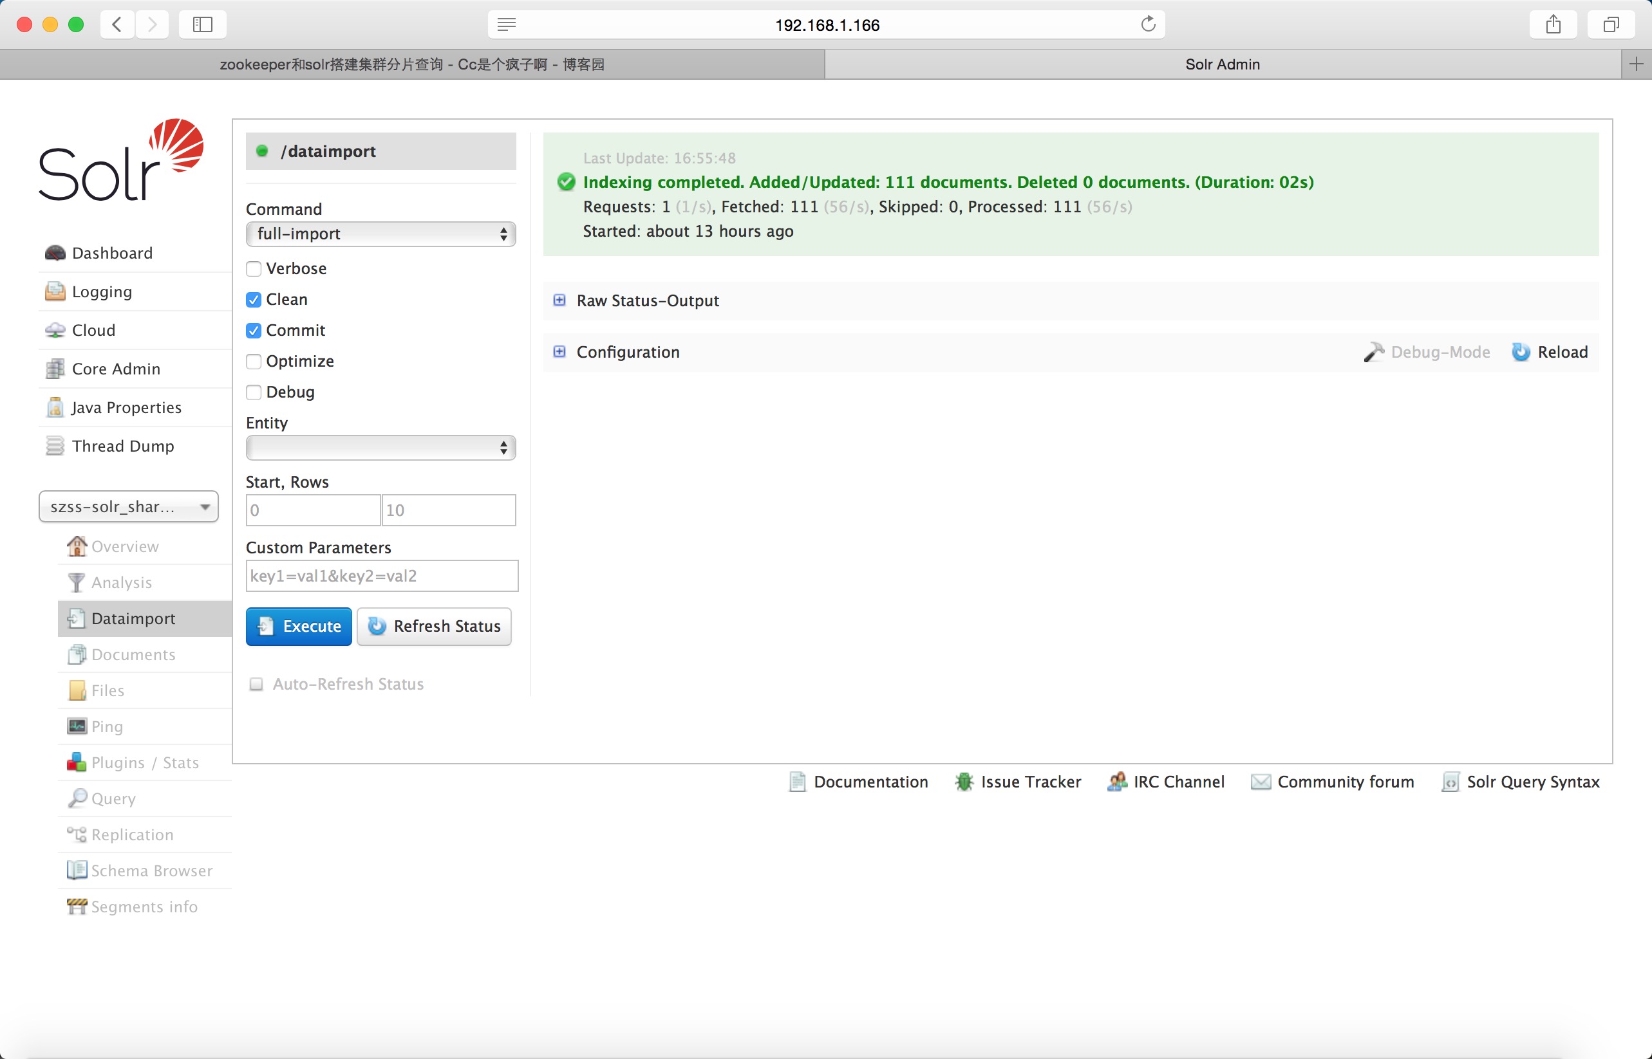The width and height of the screenshot is (1652, 1059).
Task: Uncheck the Commit option
Action: [253, 331]
